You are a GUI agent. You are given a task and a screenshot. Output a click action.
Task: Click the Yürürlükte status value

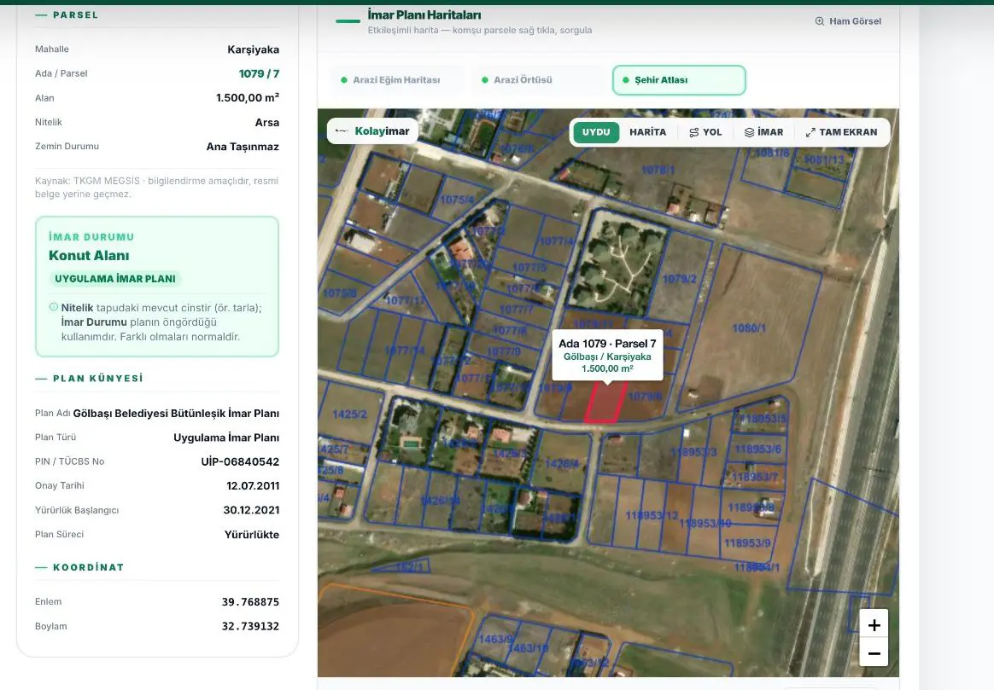pos(252,535)
